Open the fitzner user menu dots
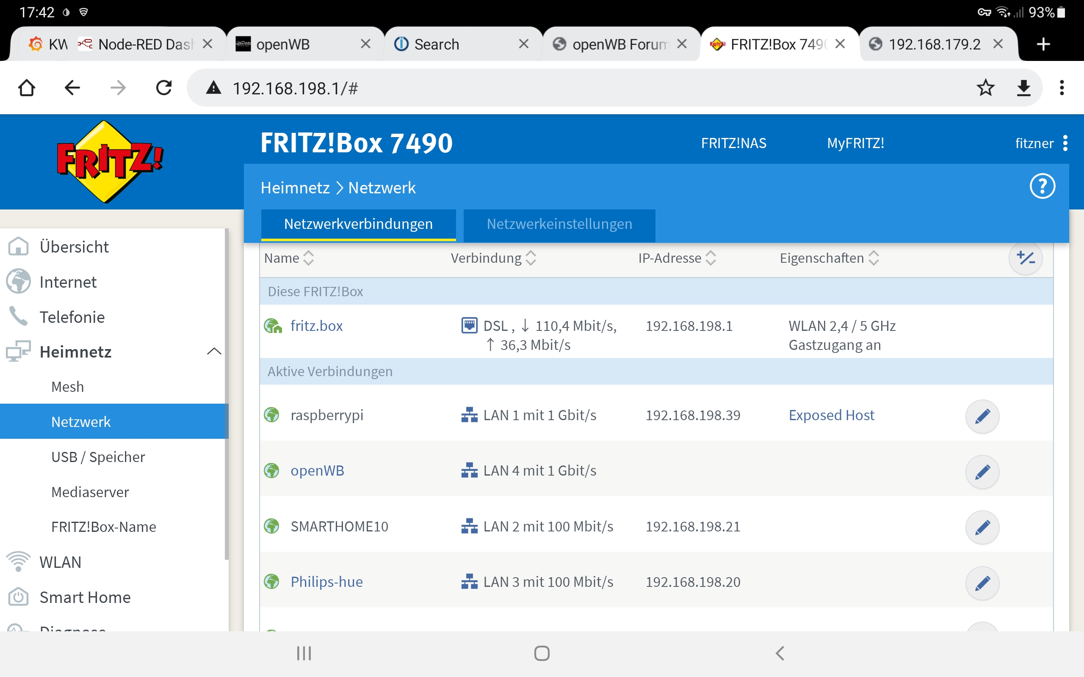This screenshot has height=677, width=1084. [x=1065, y=143]
